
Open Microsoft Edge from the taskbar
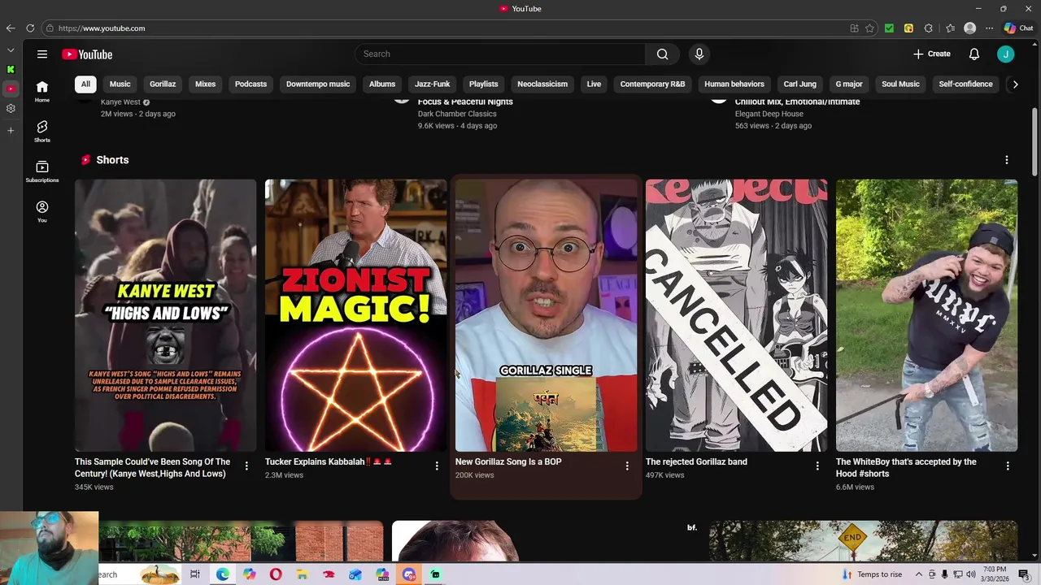click(x=222, y=574)
